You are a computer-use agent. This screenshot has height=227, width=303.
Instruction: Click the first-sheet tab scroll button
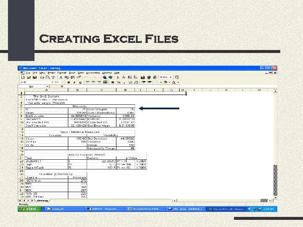pyautogui.click(x=19, y=201)
